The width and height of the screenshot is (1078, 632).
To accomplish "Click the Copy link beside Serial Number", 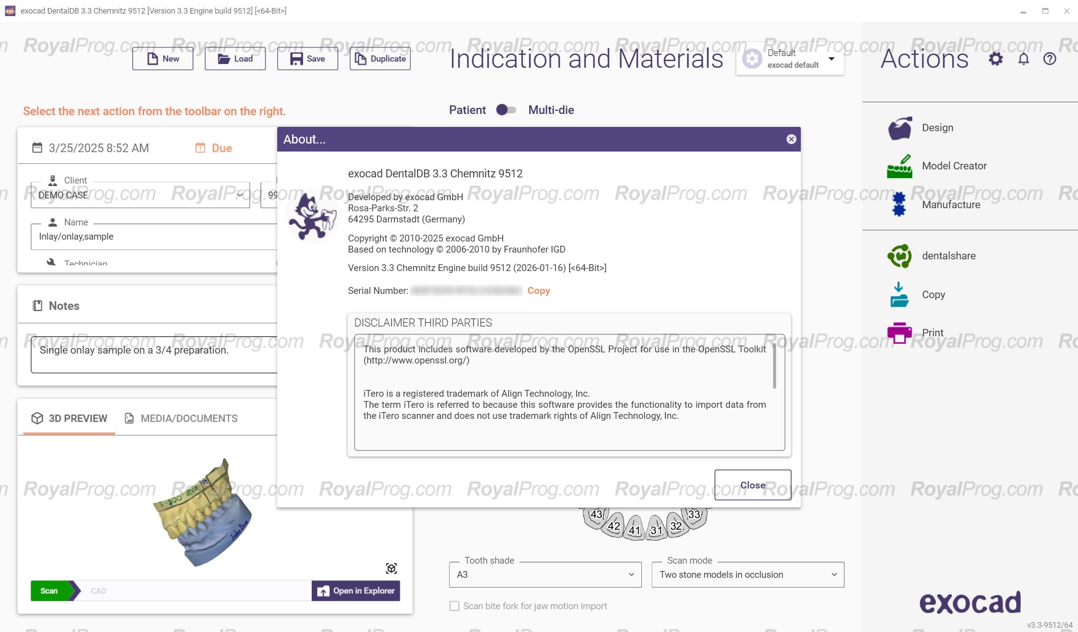I will point(538,291).
